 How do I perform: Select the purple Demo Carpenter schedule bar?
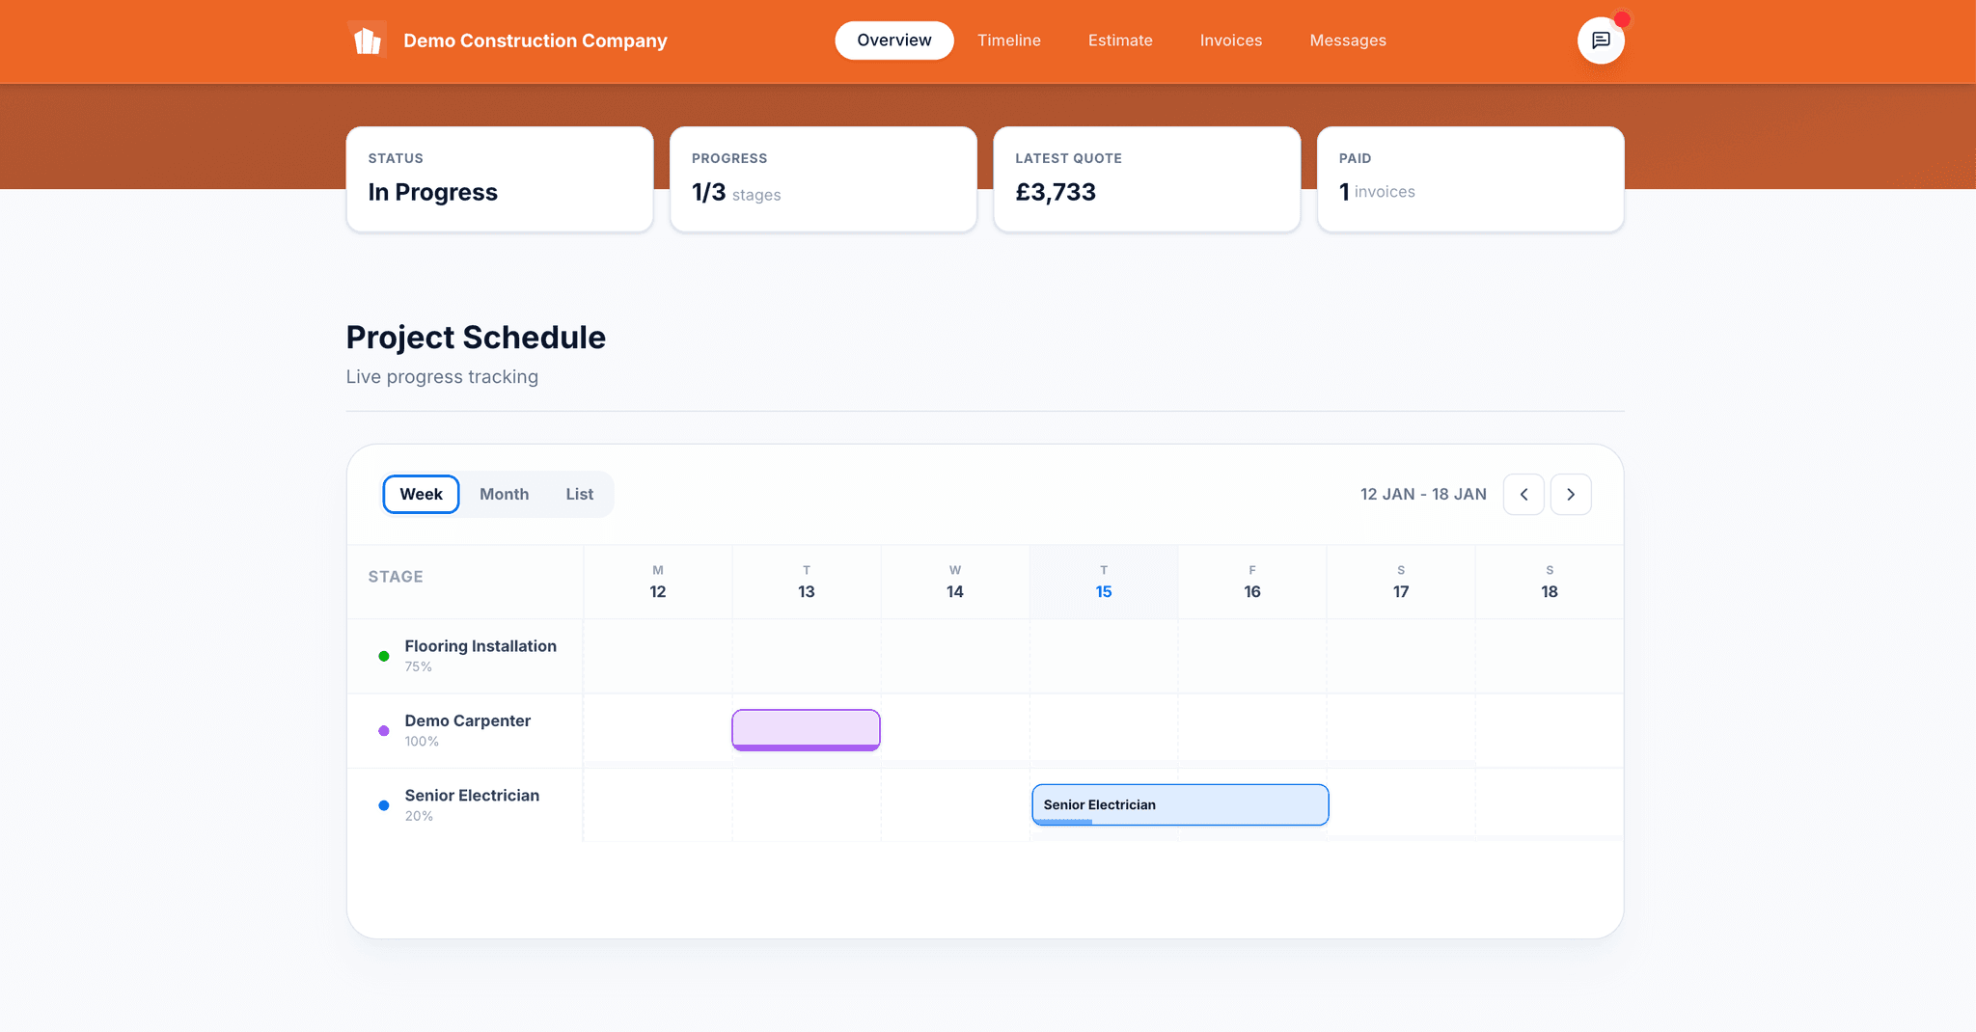point(806,729)
